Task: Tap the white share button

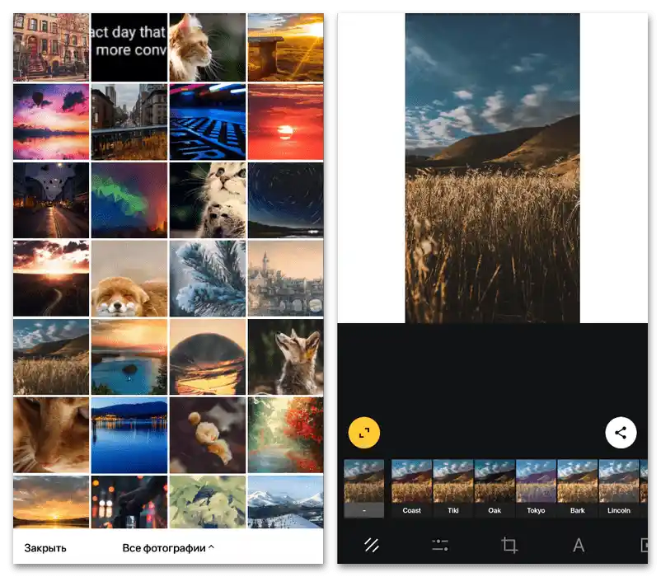Action: [x=621, y=433]
